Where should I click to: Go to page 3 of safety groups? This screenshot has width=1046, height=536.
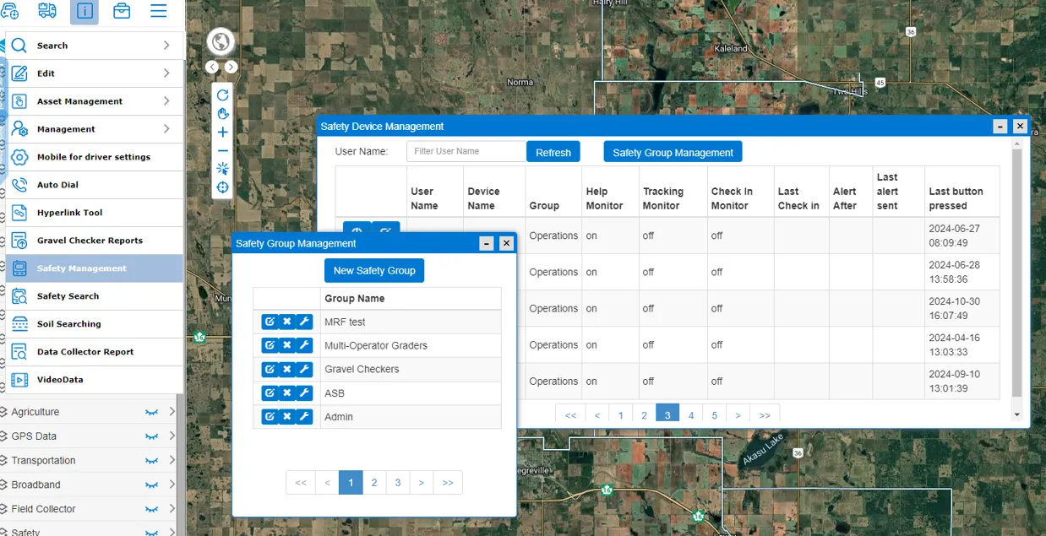(398, 483)
